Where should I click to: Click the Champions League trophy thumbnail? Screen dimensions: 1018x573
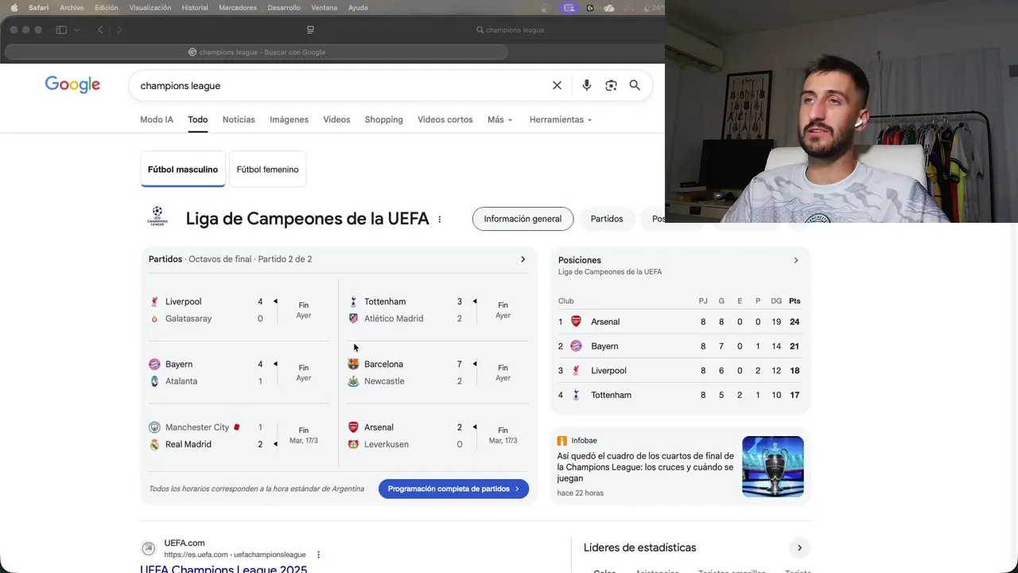pos(773,466)
